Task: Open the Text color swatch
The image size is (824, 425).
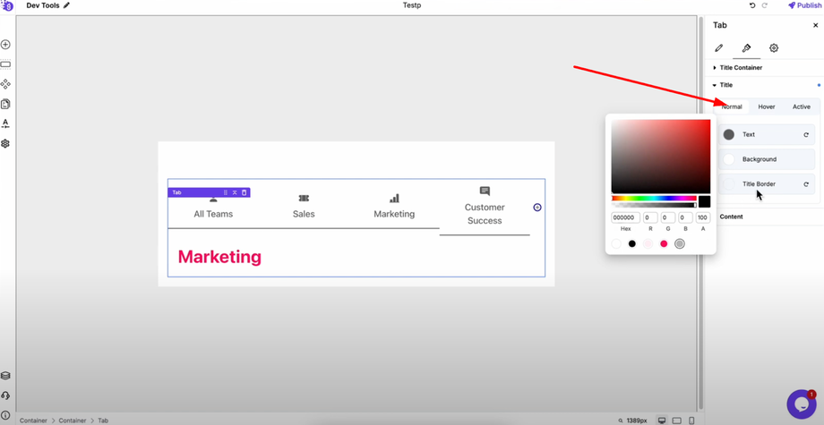Action: [x=728, y=134]
